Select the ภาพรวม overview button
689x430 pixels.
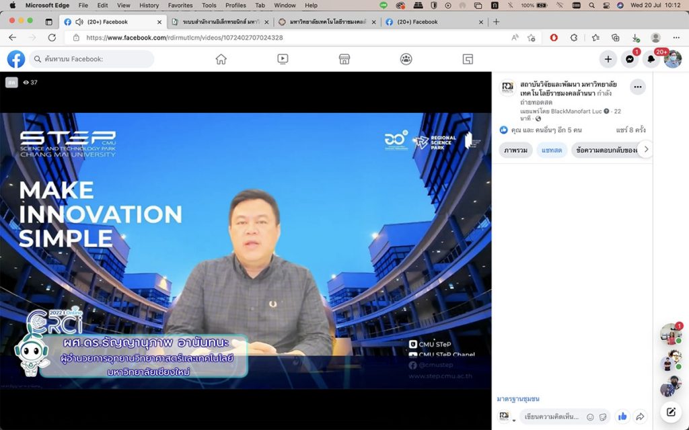(x=515, y=150)
